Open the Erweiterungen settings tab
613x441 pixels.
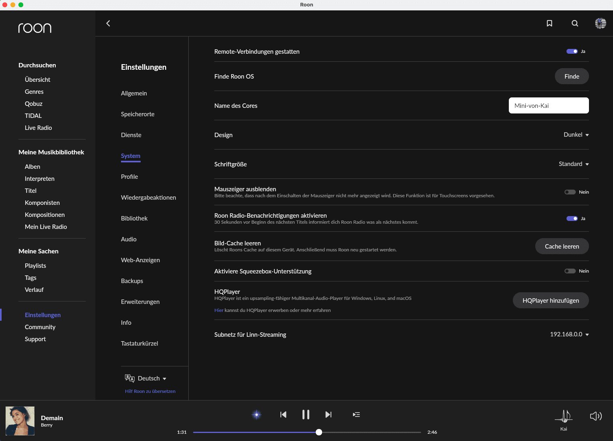pyautogui.click(x=140, y=302)
